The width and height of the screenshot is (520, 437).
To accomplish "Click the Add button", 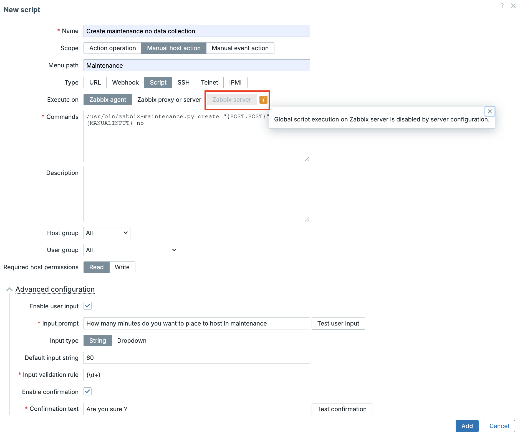I will coord(467,426).
